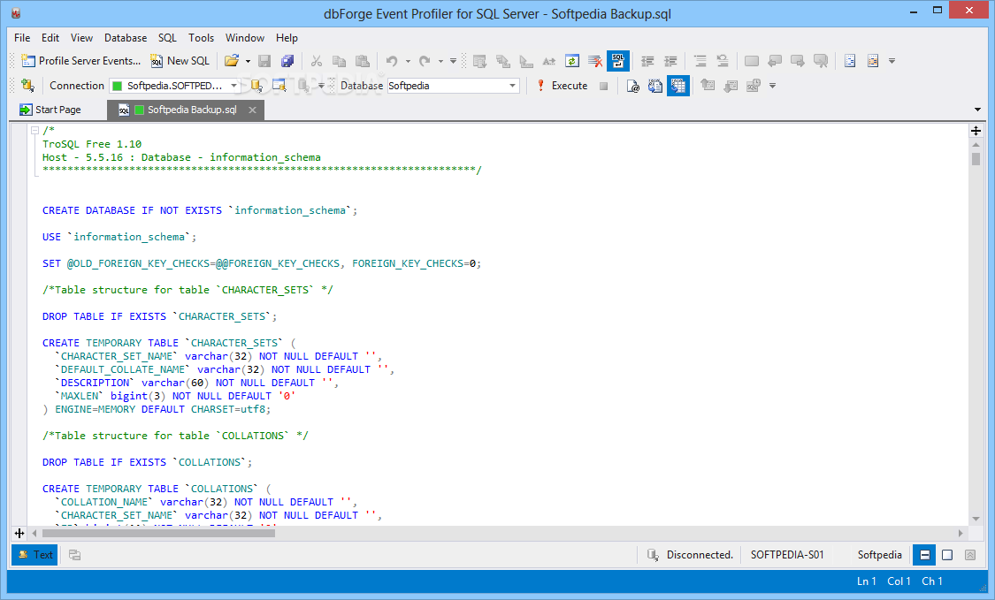Click the Open File folder icon
The image size is (995, 600).
point(232,61)
